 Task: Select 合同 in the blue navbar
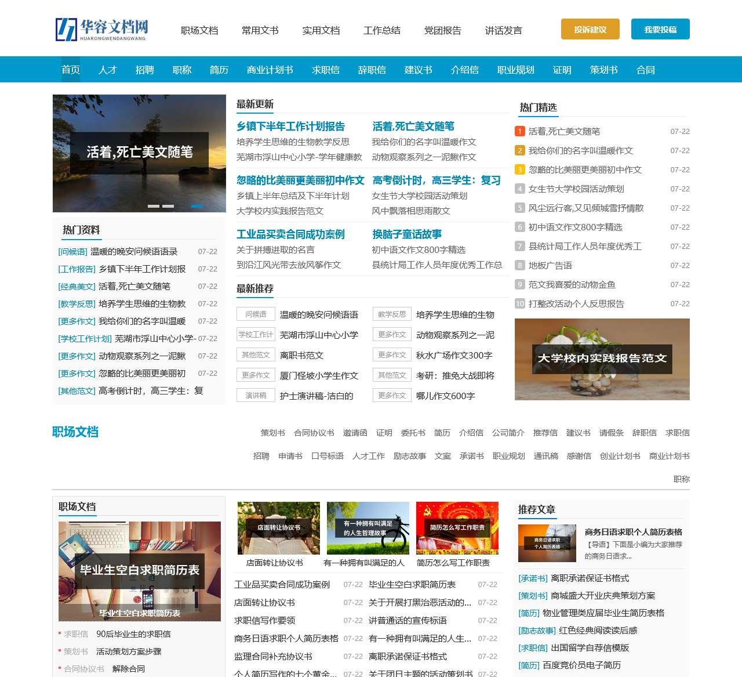tap(646, 70)
